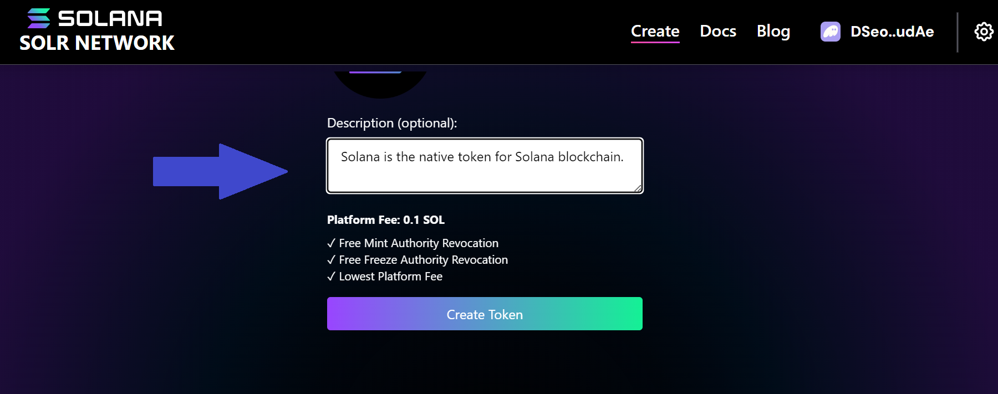Select the Free Freeze Authority Revocation item
The image size is (998, 394).
pyautogui.click(x=424, y=259)
